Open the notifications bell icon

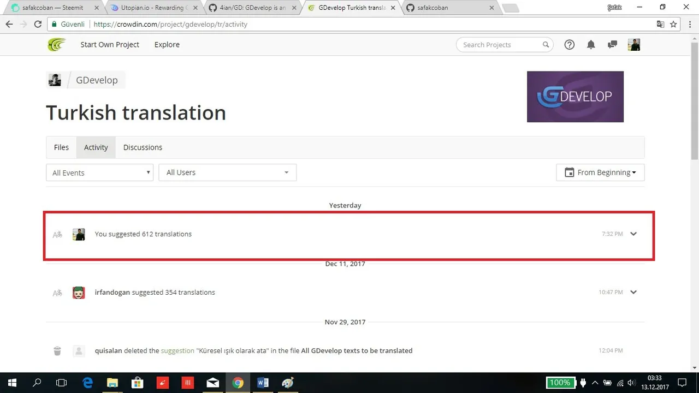(591, 45)
